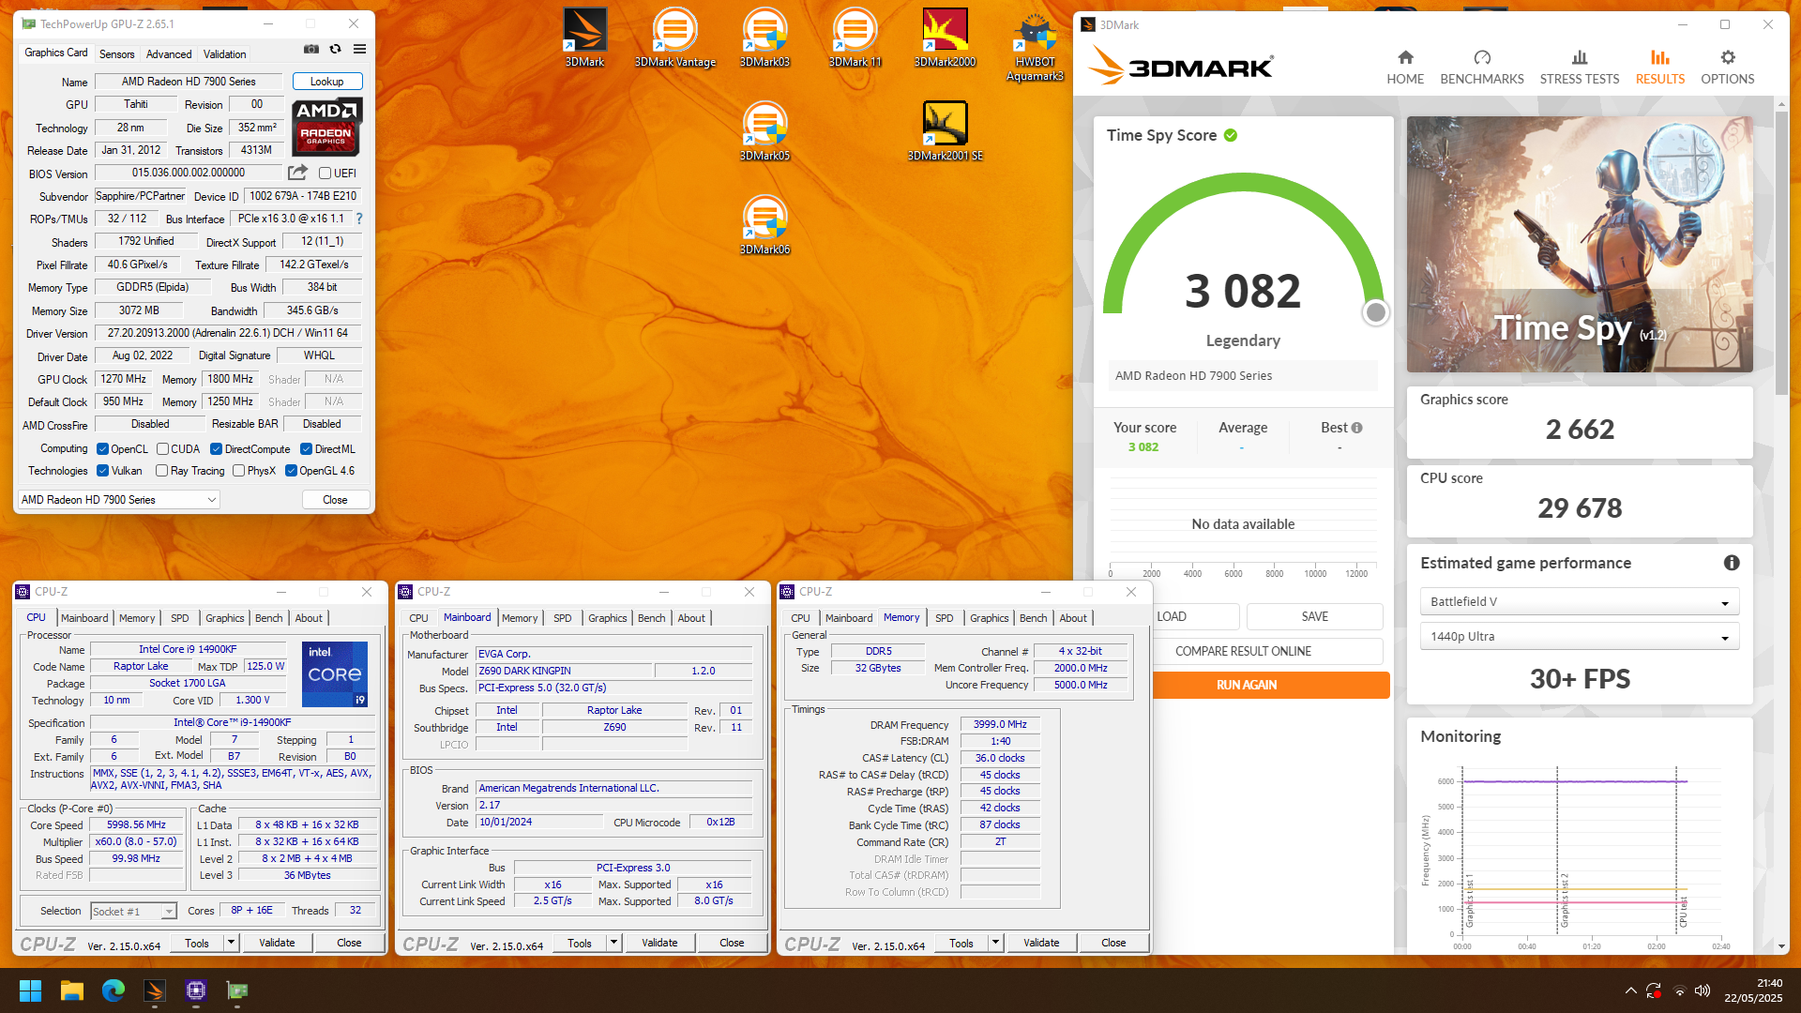Click SAVE button in 3DMark
Screen dimensions: 1801x1013
1314,616
